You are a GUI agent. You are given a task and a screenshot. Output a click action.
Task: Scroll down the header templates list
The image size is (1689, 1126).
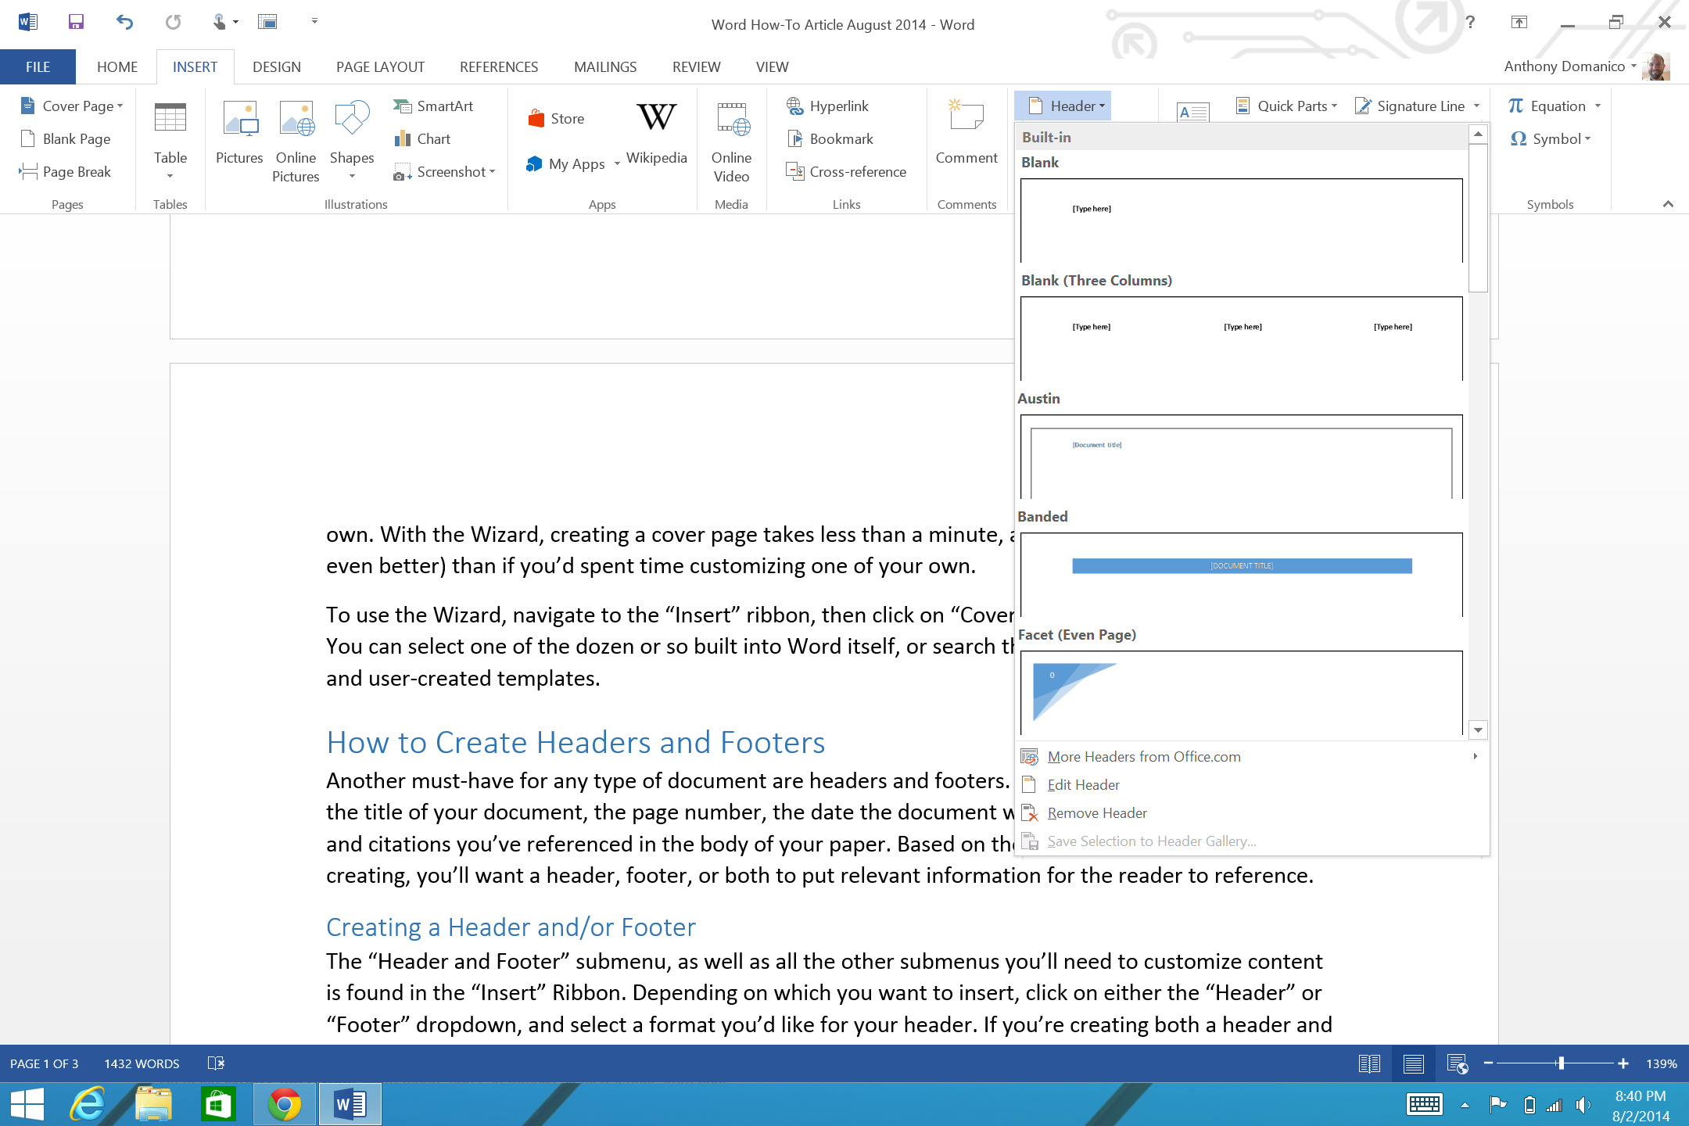[1478, 730]
